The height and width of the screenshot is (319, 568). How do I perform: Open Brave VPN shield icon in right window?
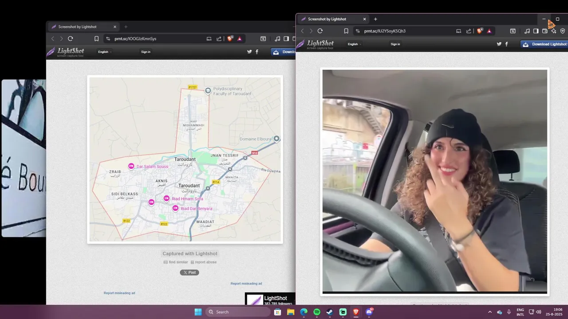(563, 31)
